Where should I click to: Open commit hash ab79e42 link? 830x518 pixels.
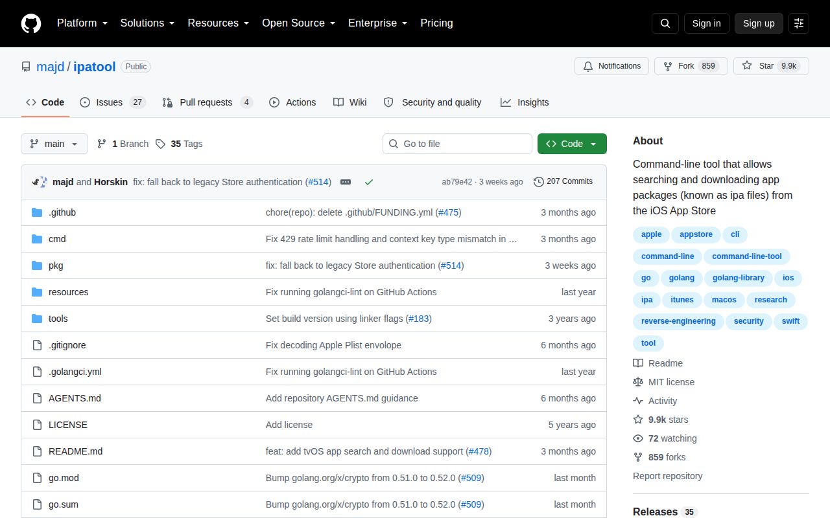coord(457,182)
